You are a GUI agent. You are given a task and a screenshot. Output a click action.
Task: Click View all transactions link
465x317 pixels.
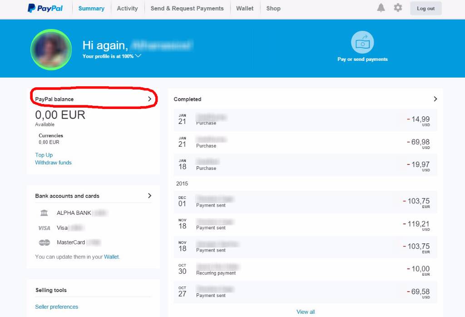(306, 312)
